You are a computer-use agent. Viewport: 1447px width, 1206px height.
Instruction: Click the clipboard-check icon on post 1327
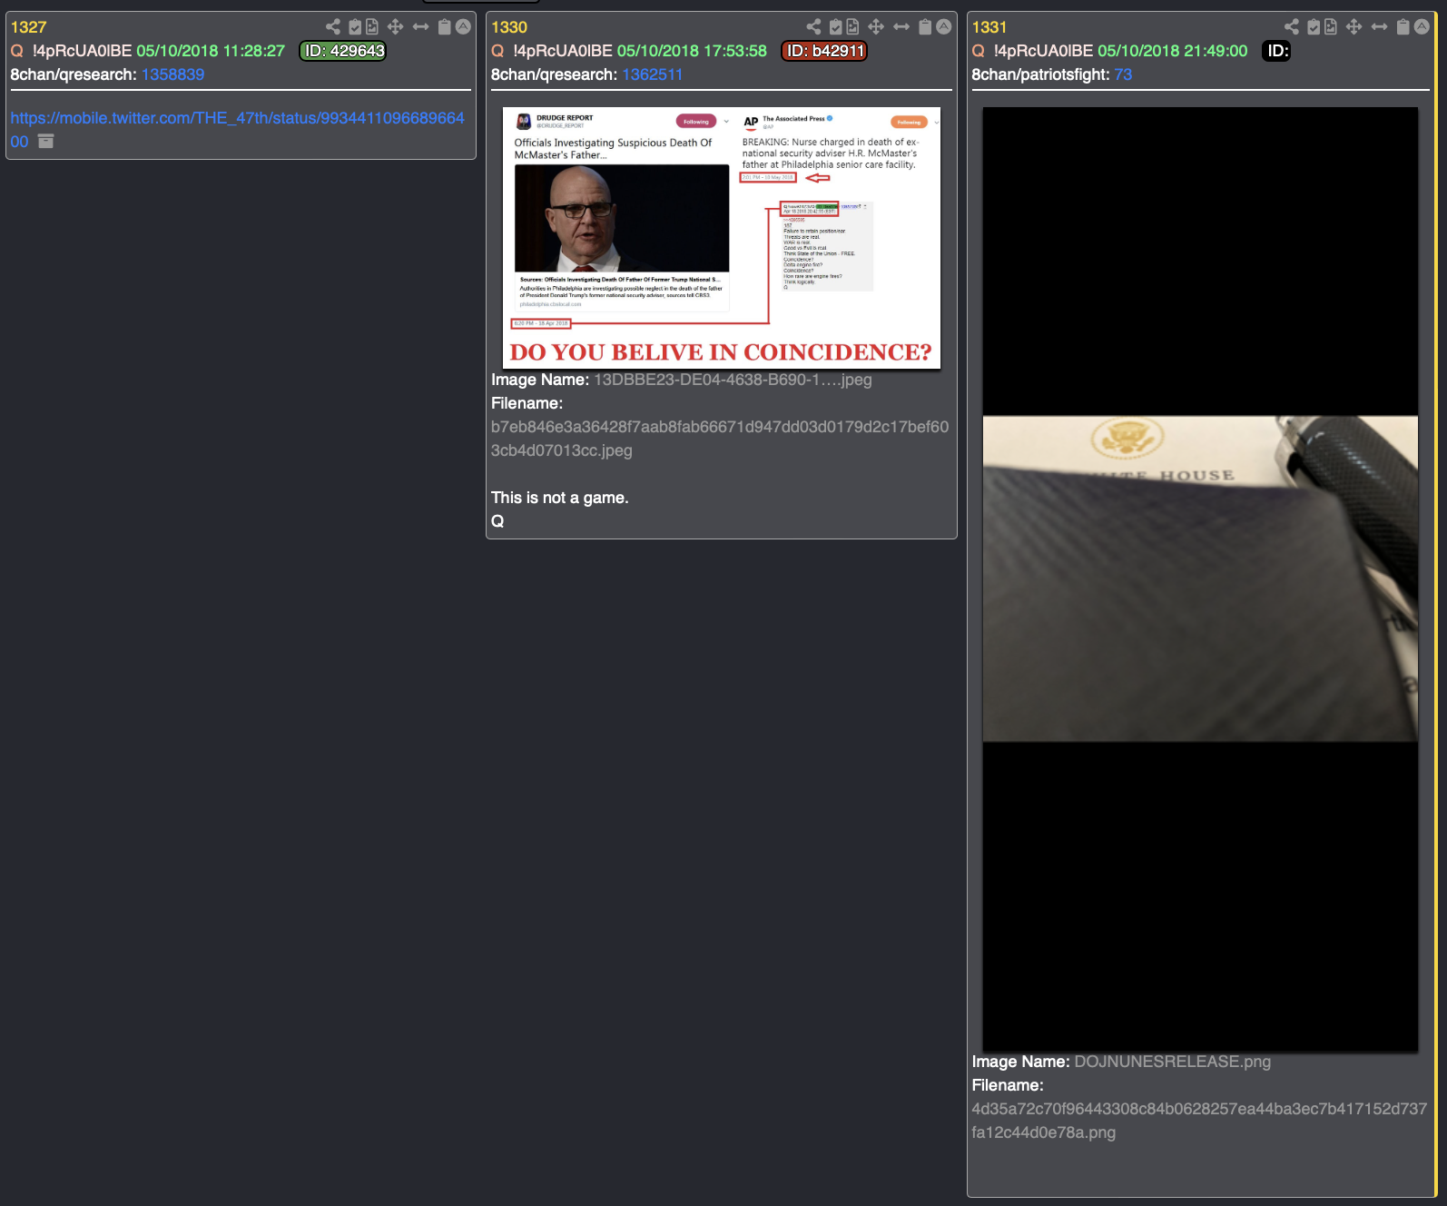tap(355, 27)
